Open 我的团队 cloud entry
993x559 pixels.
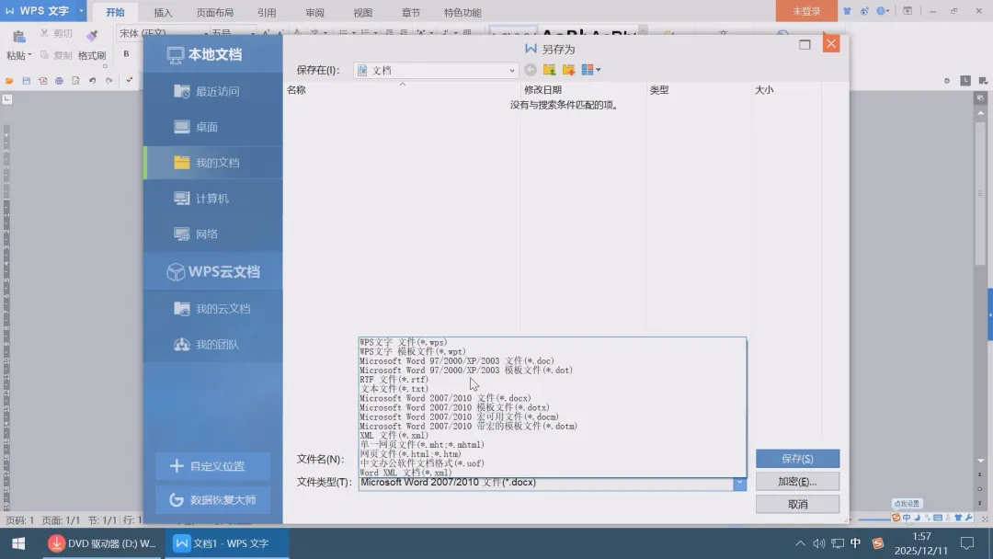coord(213,345)
